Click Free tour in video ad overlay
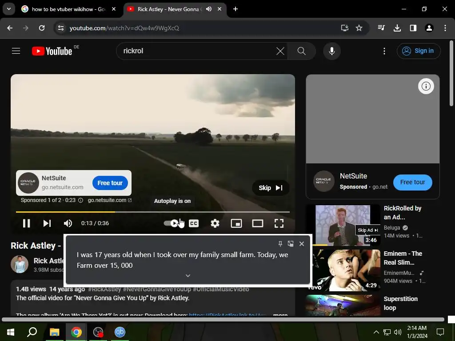 pos(110,183)
